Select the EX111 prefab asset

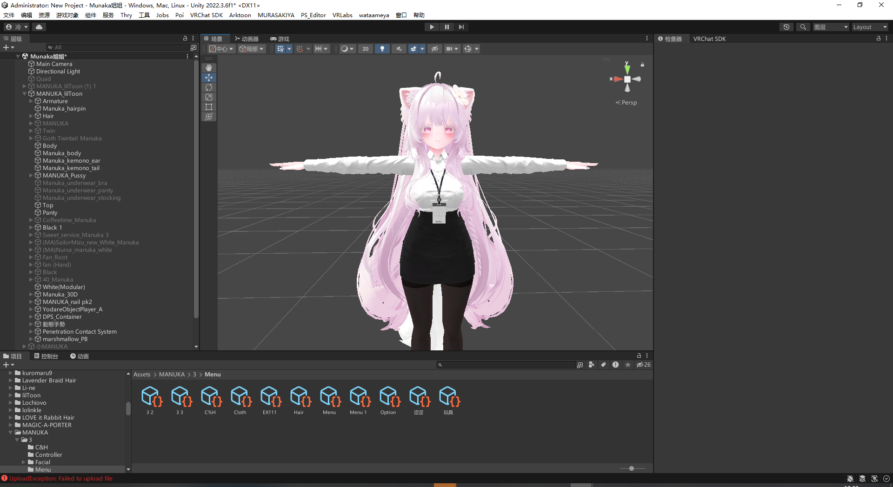(270, 400)
